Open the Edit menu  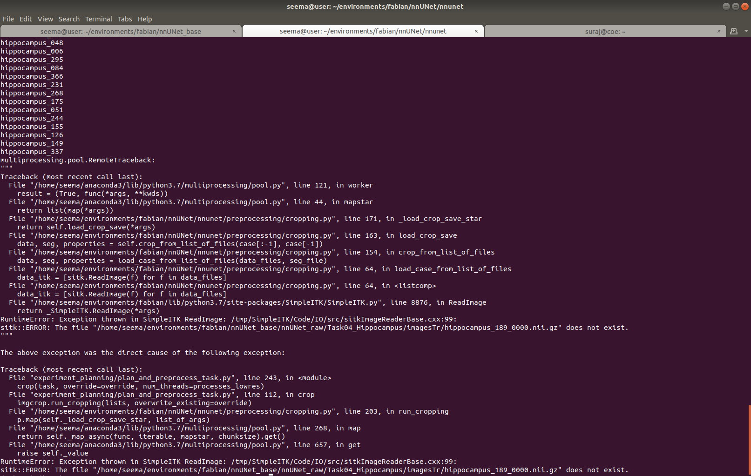[x=26, y=19]
